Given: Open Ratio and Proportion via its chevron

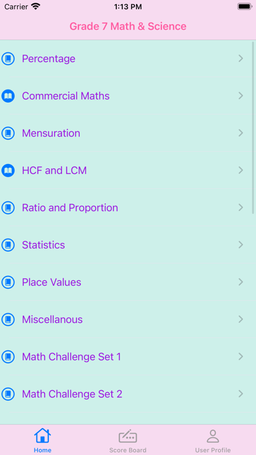Looking at the screenshot, I should pyautogui.click(x=240, y=207).
